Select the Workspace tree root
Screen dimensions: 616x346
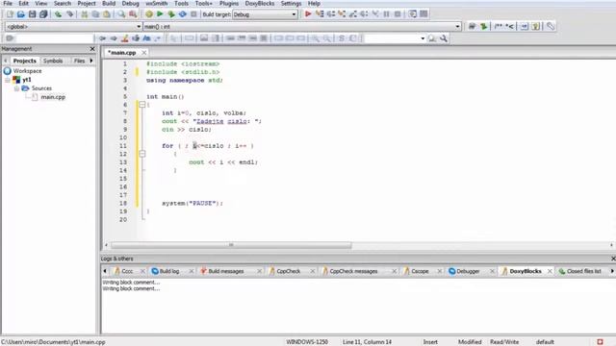coord(27,71)
